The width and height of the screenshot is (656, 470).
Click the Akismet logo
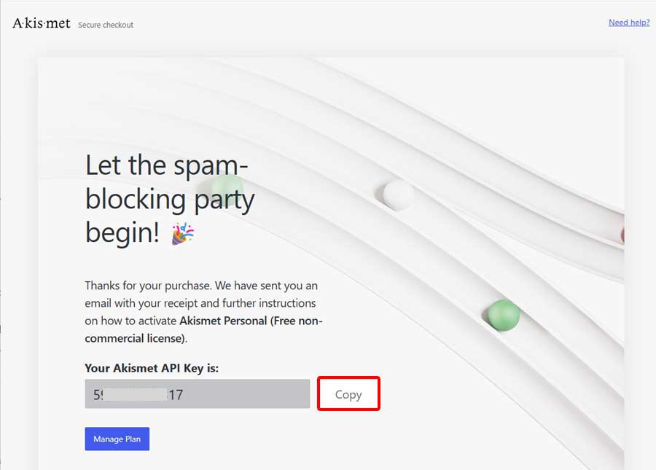pyautogui.click(x=42, y=23)
